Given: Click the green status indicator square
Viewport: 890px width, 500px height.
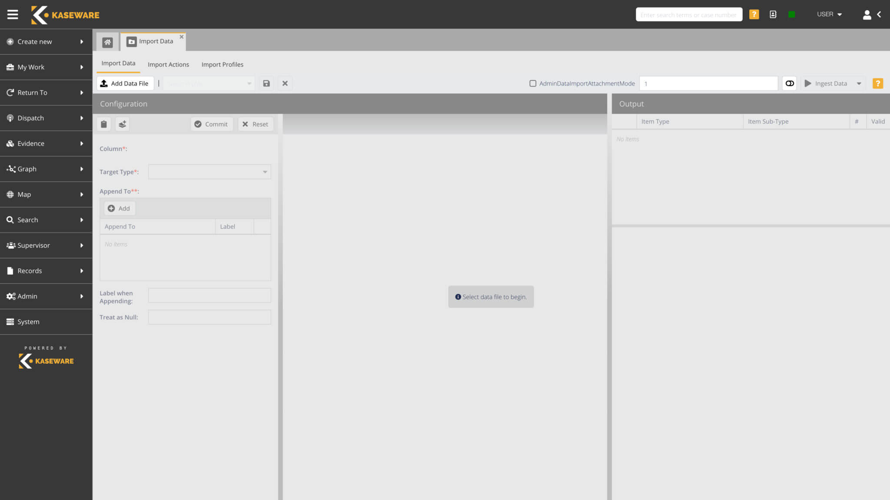Looking at the screenshot, I should [x=791, y=14].
